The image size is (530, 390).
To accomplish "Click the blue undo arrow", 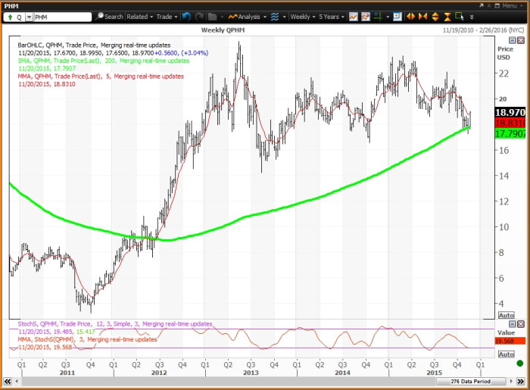I will tap(187, 16).
